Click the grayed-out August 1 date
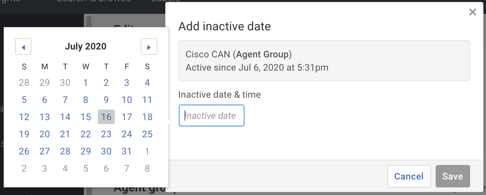Screen dimensions: 486x195 click(x=147, y=151)
